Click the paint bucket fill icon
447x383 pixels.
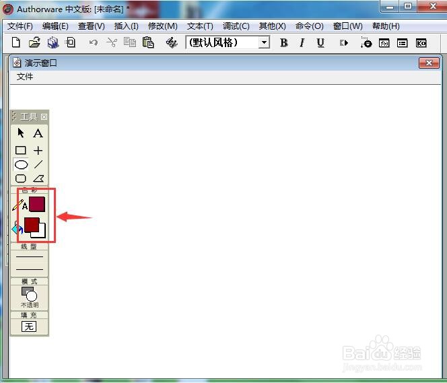click(17, 228)
